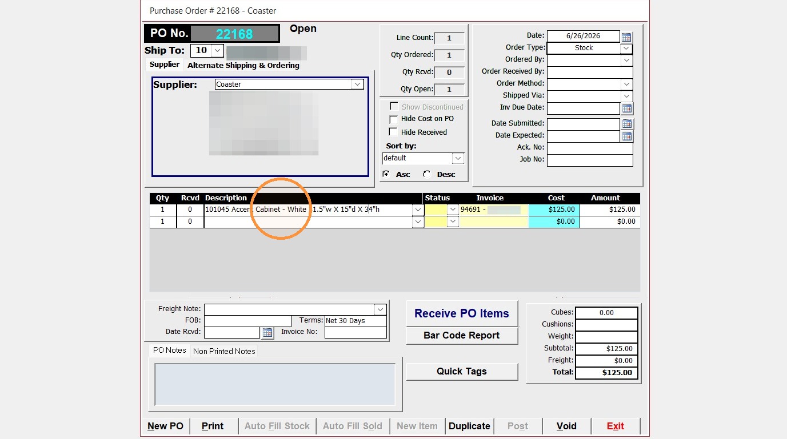Open the Supplier Coaster dropdown

click(x=358, y=84)
